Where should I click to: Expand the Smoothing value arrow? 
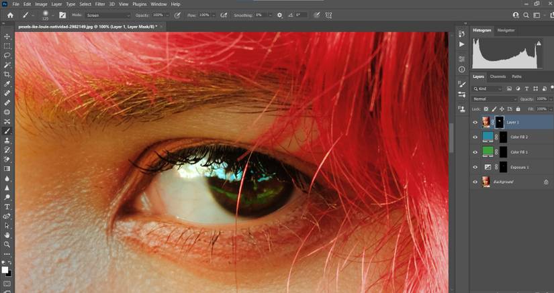tap(271, 15)
